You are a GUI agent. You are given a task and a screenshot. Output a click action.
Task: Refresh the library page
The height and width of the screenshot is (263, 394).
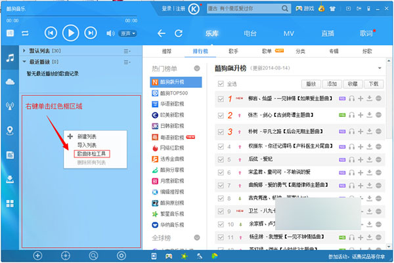point(179,33)
